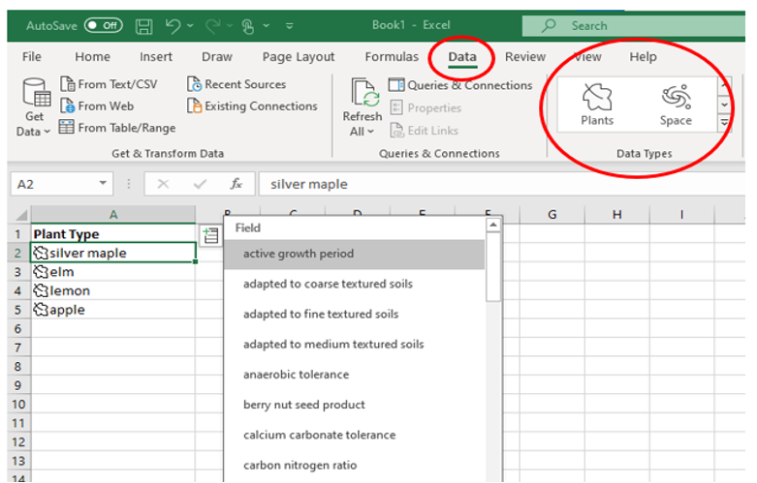The height and width of the screenshot is (483, 757).
Task: Choose berry nut seed product field
Action: [355, 405]
